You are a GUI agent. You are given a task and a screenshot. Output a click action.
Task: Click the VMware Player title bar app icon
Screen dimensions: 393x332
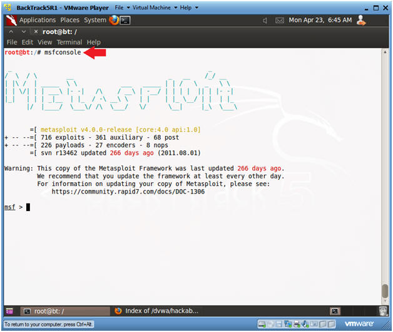(8, 8)
